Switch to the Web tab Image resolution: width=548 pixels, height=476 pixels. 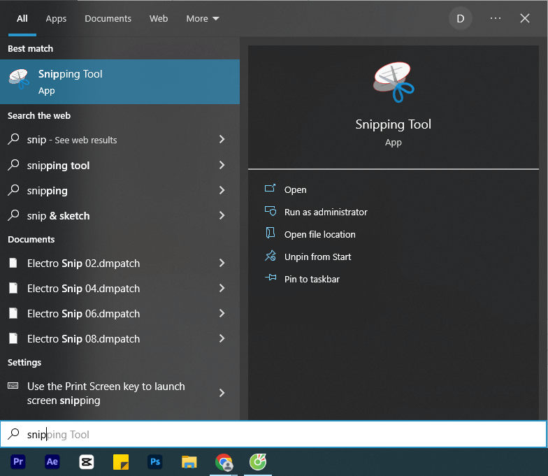coord(159,18)
